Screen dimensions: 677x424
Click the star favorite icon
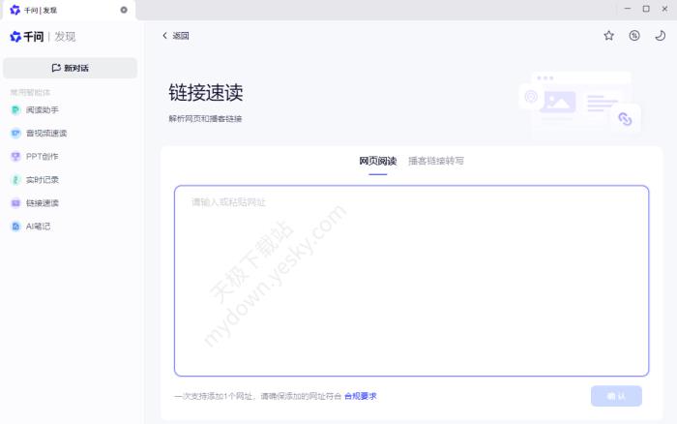[x=608, y=36]
